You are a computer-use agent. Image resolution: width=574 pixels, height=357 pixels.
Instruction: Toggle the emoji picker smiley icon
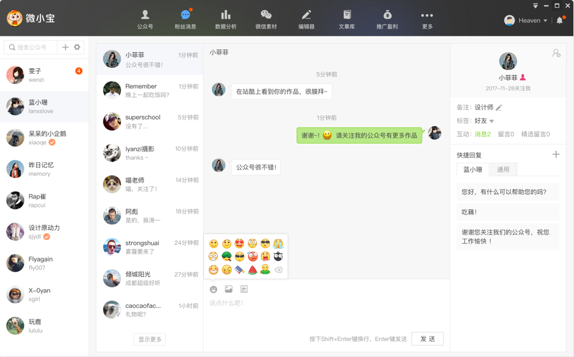tap(213, 290)
